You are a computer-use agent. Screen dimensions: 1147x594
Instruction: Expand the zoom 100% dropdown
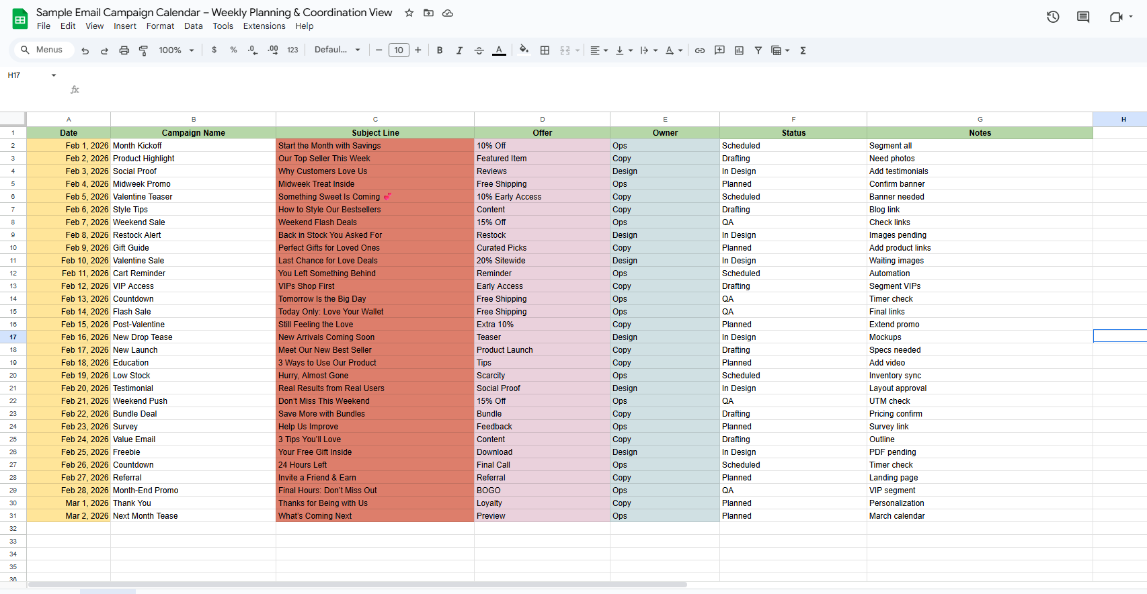(176, 50)
